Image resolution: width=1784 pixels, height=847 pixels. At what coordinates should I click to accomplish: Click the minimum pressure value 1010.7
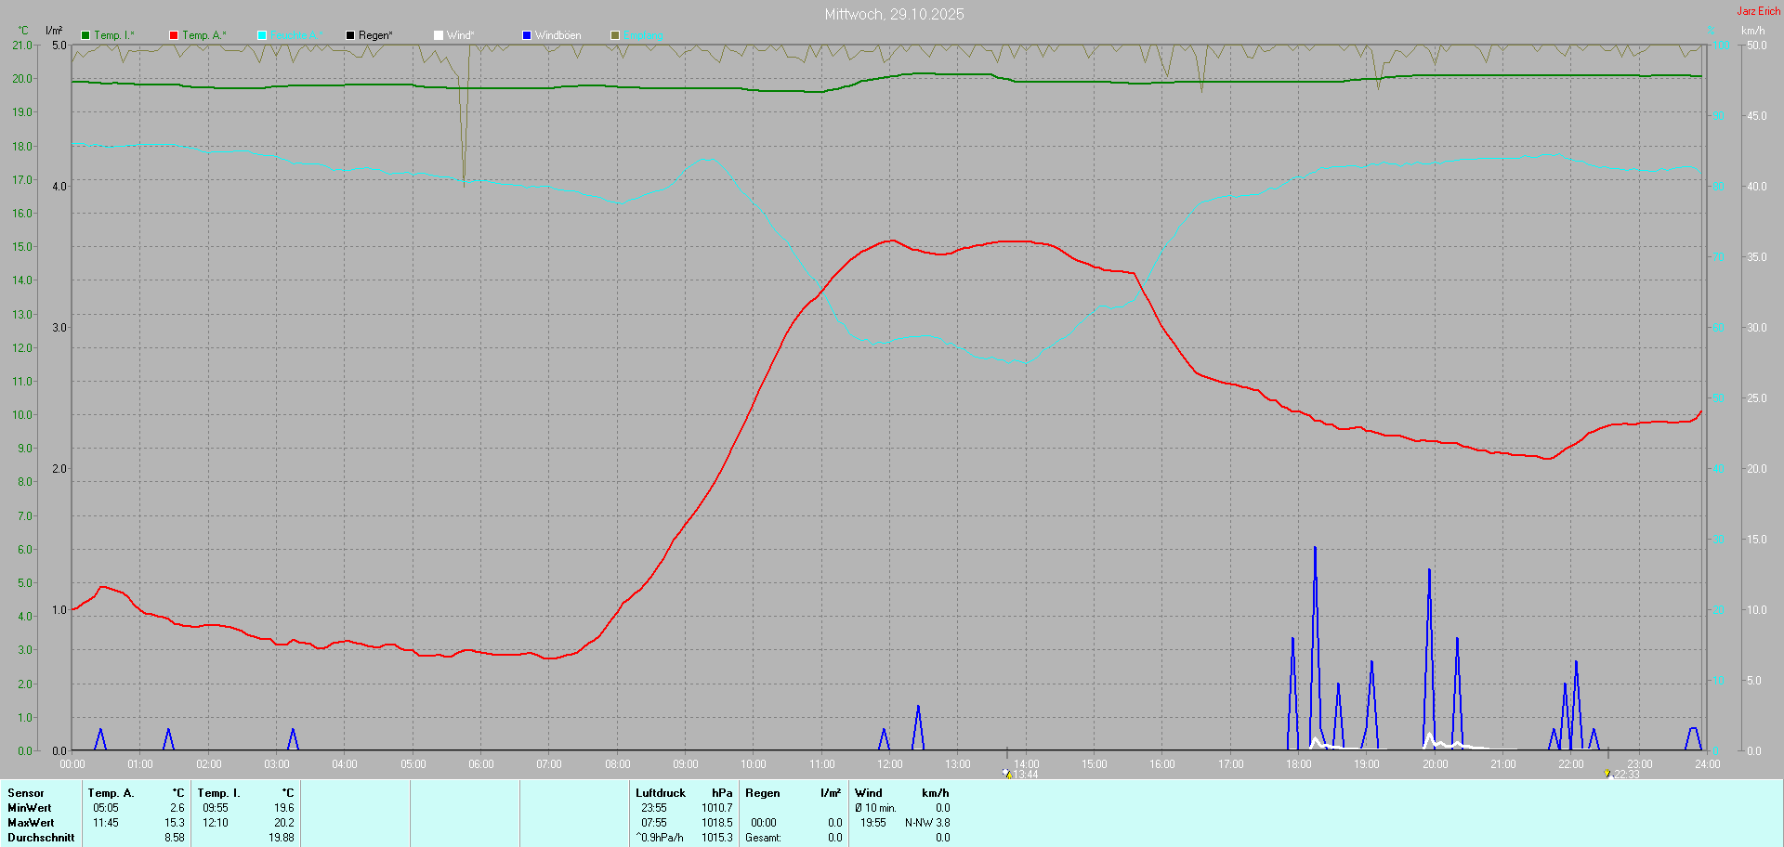point(717,808)
